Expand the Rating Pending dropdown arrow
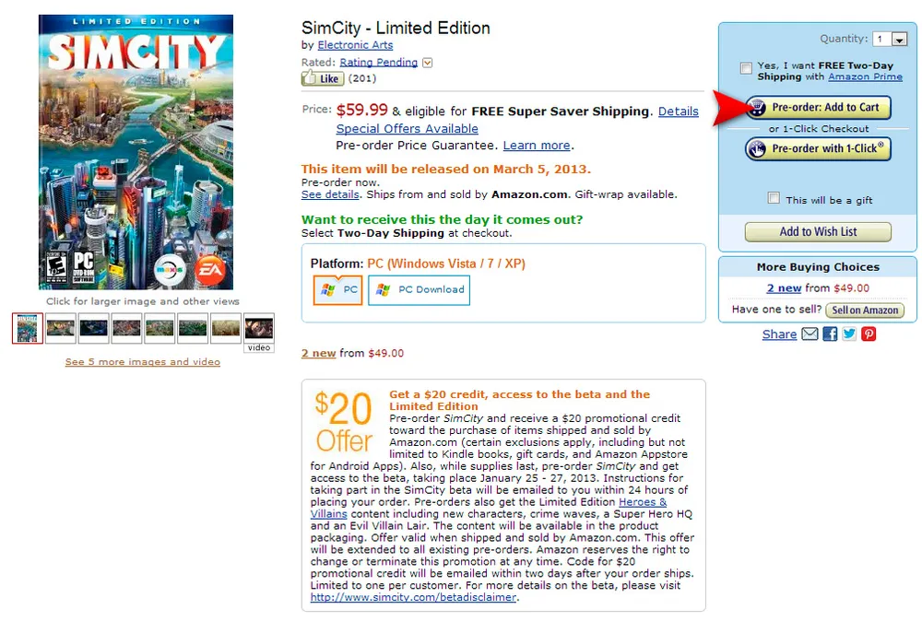This screenshot has width=922, height=621. 427,63
